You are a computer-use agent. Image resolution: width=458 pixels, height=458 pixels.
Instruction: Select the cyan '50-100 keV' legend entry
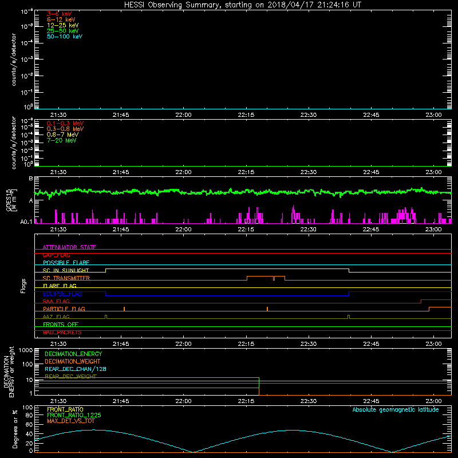coord(65,37)
